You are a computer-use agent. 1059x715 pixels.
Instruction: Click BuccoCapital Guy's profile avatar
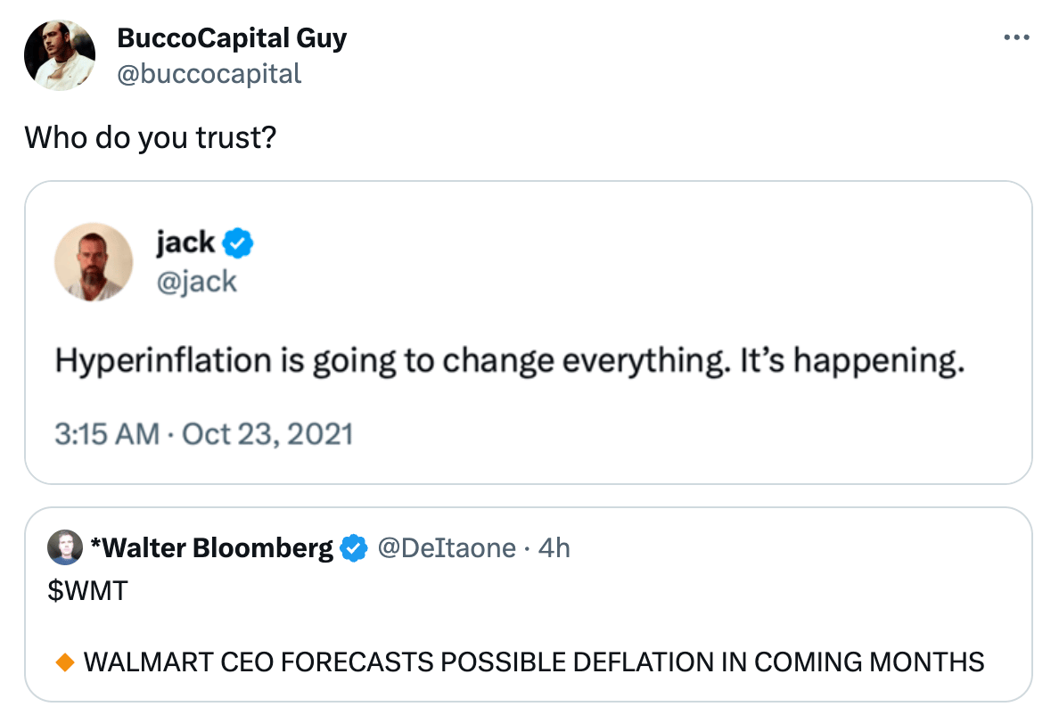pos(60,55)
